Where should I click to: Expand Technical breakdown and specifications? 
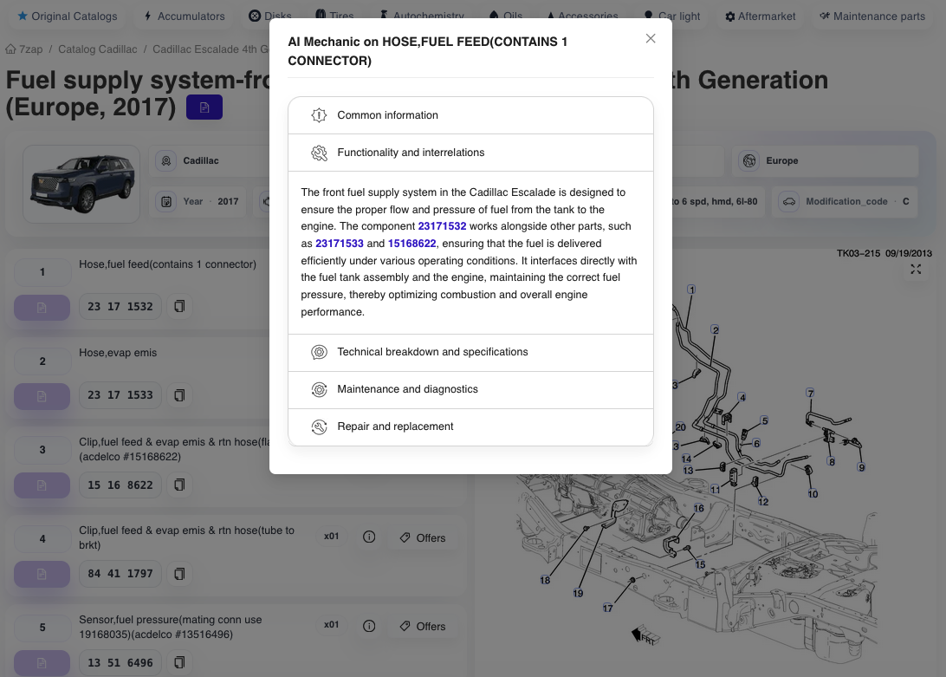[x=470, y=352]
